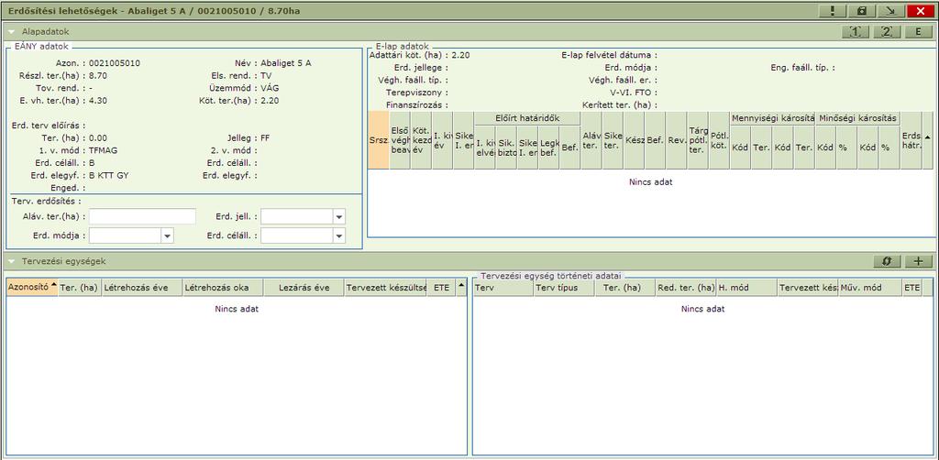Click the Terv típus column header

tap(564, 288)
